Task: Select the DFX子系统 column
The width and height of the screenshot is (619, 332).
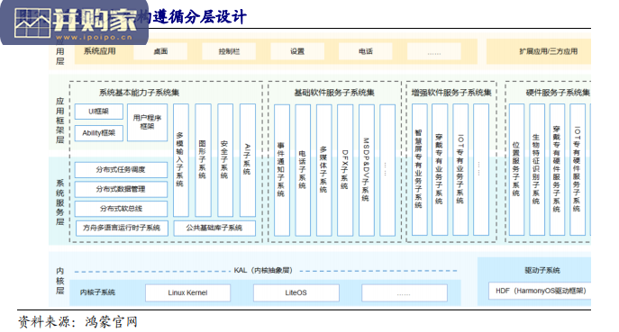Action: 345,170
